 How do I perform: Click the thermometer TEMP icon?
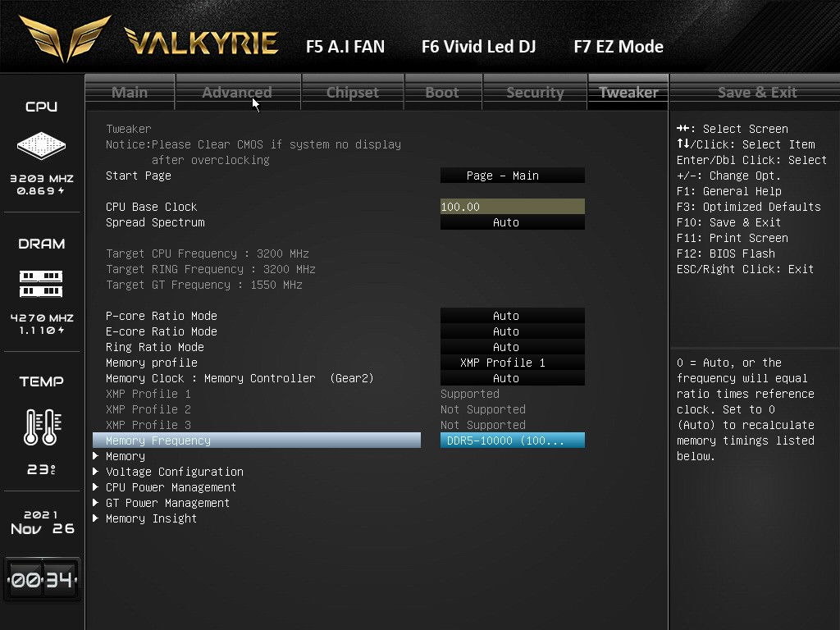[43, 427]
